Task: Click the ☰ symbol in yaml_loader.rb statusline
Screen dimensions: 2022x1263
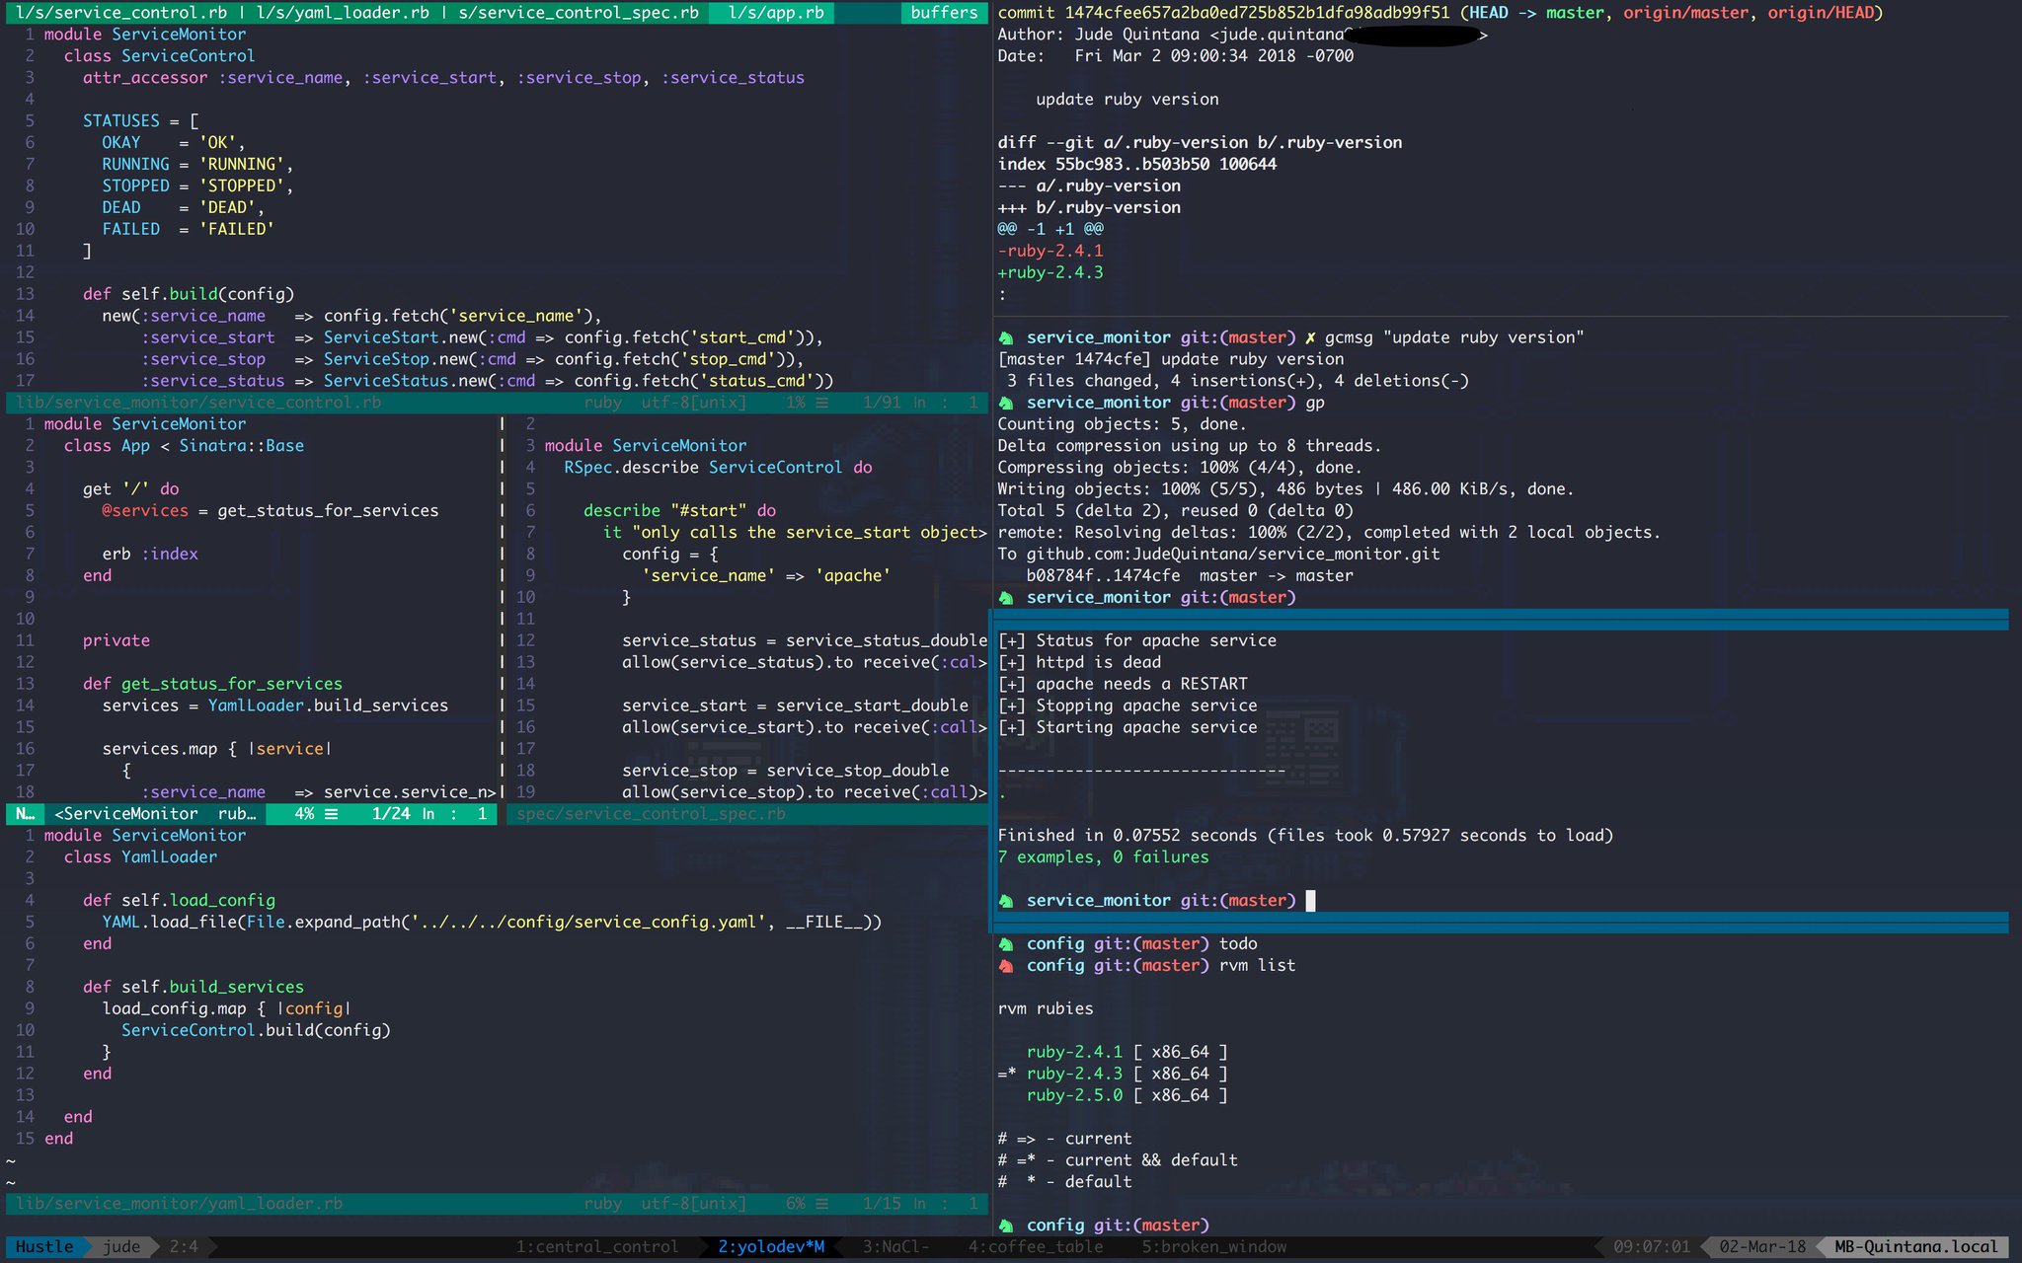Action: point(821,1204)
